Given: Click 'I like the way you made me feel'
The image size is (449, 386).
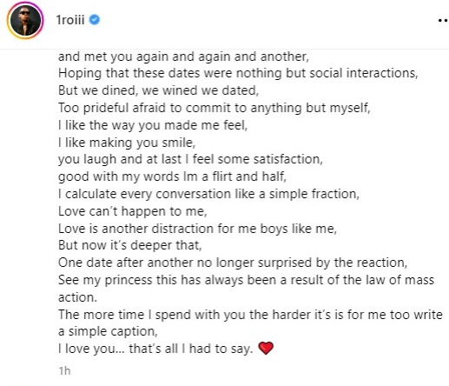Looking at the screenshot, I should pyautogui.click(x=153, y=125).
